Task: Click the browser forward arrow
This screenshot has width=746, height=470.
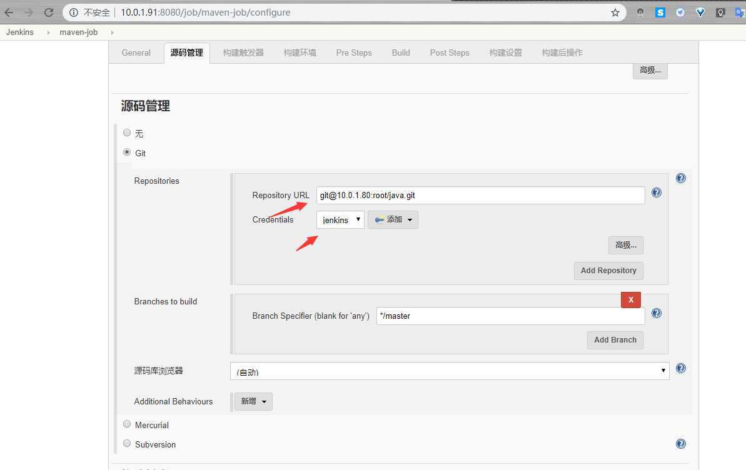Action: click(29, 12)
